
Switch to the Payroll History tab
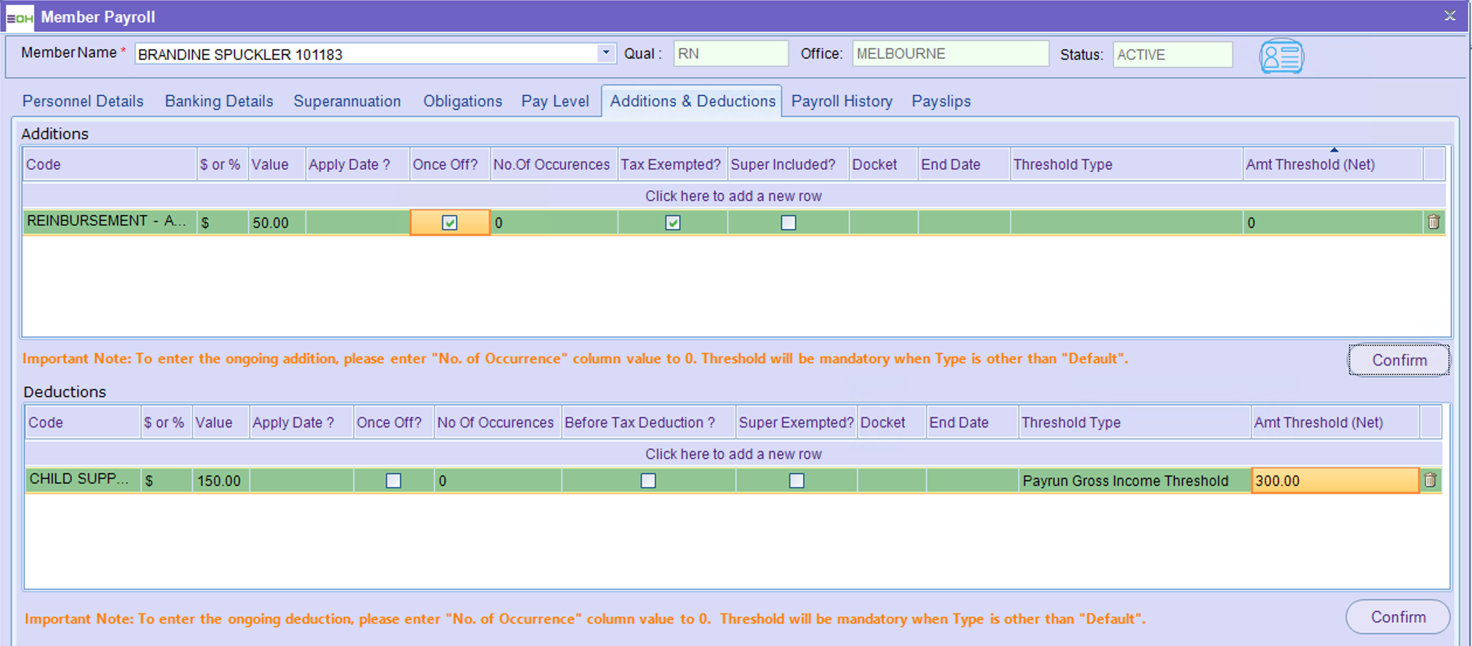pos(841,101)
